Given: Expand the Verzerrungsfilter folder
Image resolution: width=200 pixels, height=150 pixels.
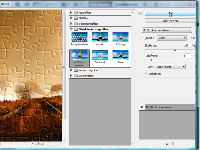Looking at the screenshot, I should [x=71, y=70].
